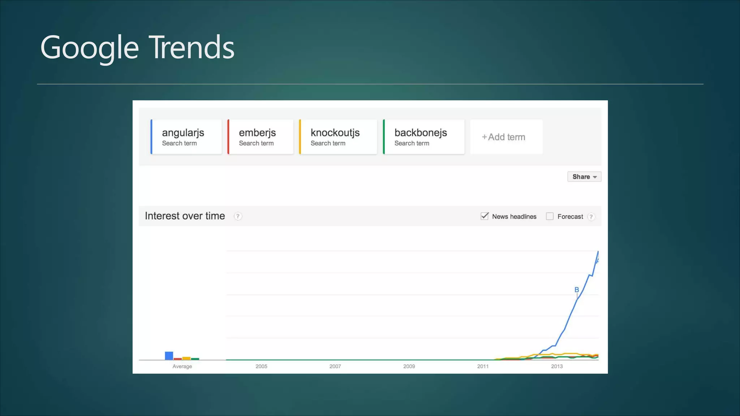
Task: Open help icon beside Interest over time
Action: click(x=237, y=216)
